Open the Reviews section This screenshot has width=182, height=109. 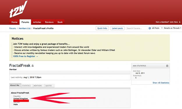49,22
